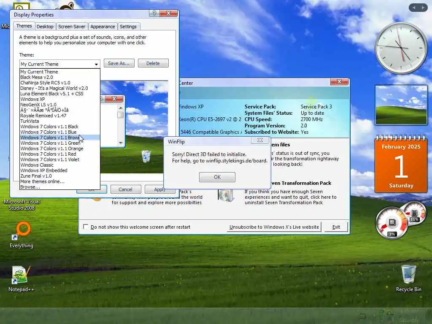
Task: Select 'NeoGeniX LS v1.0' theme
Action: tap(59, 105)
